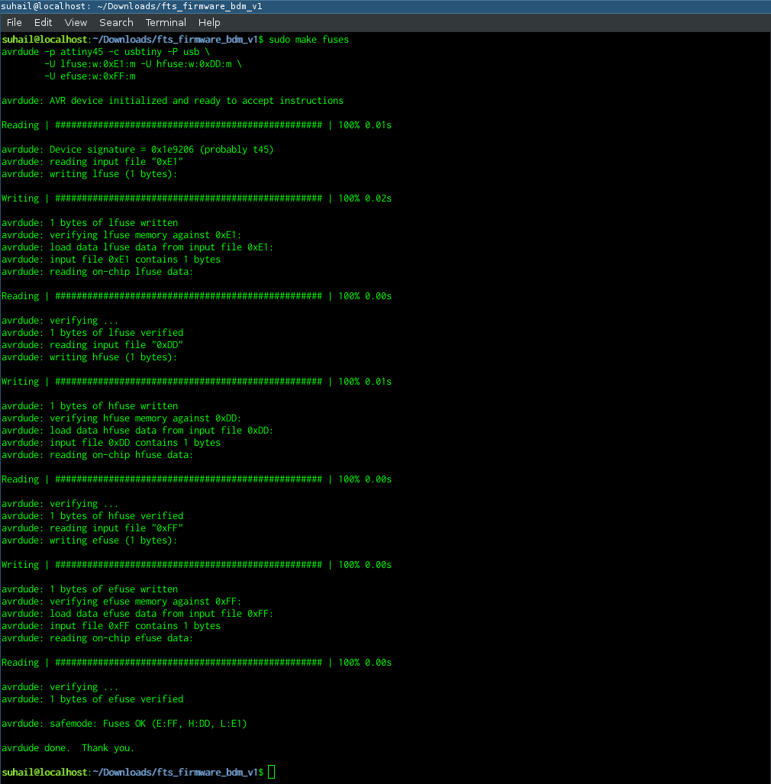
Task: Click 'writing lfuse (1 bytes):' line
Action: [114, 174]
